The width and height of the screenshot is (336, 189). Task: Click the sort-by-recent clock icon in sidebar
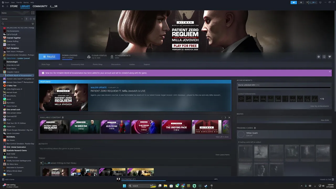(x=31, y=19)
